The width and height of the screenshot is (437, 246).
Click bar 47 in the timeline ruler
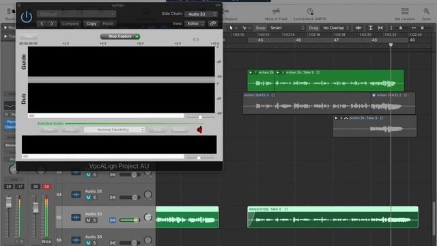[336, 40]
